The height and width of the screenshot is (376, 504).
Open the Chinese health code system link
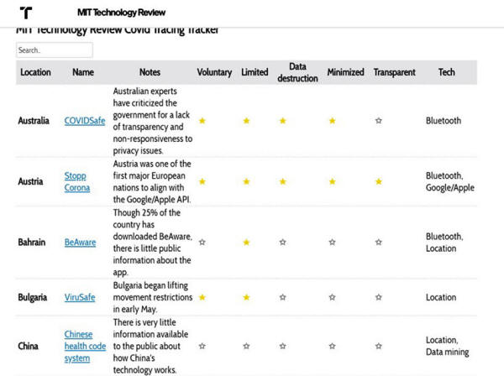(x=82, y=346)
